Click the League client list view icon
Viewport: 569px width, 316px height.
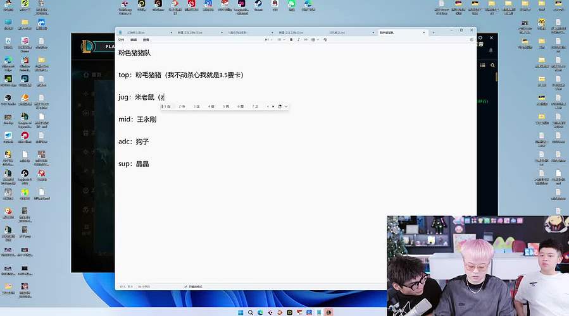[x=483, y=65]
